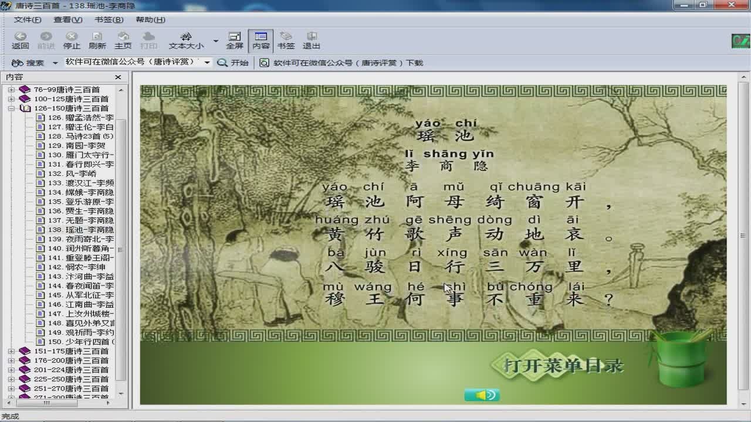Open the 书签 bookmarks toolbar icon

(x=286, y=40)
